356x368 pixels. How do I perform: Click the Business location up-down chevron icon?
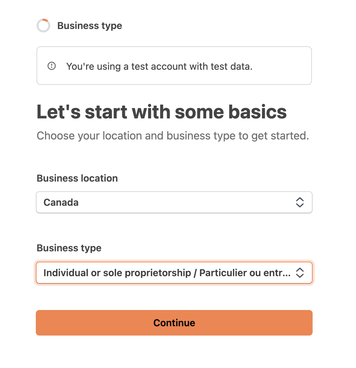[300, 202]
